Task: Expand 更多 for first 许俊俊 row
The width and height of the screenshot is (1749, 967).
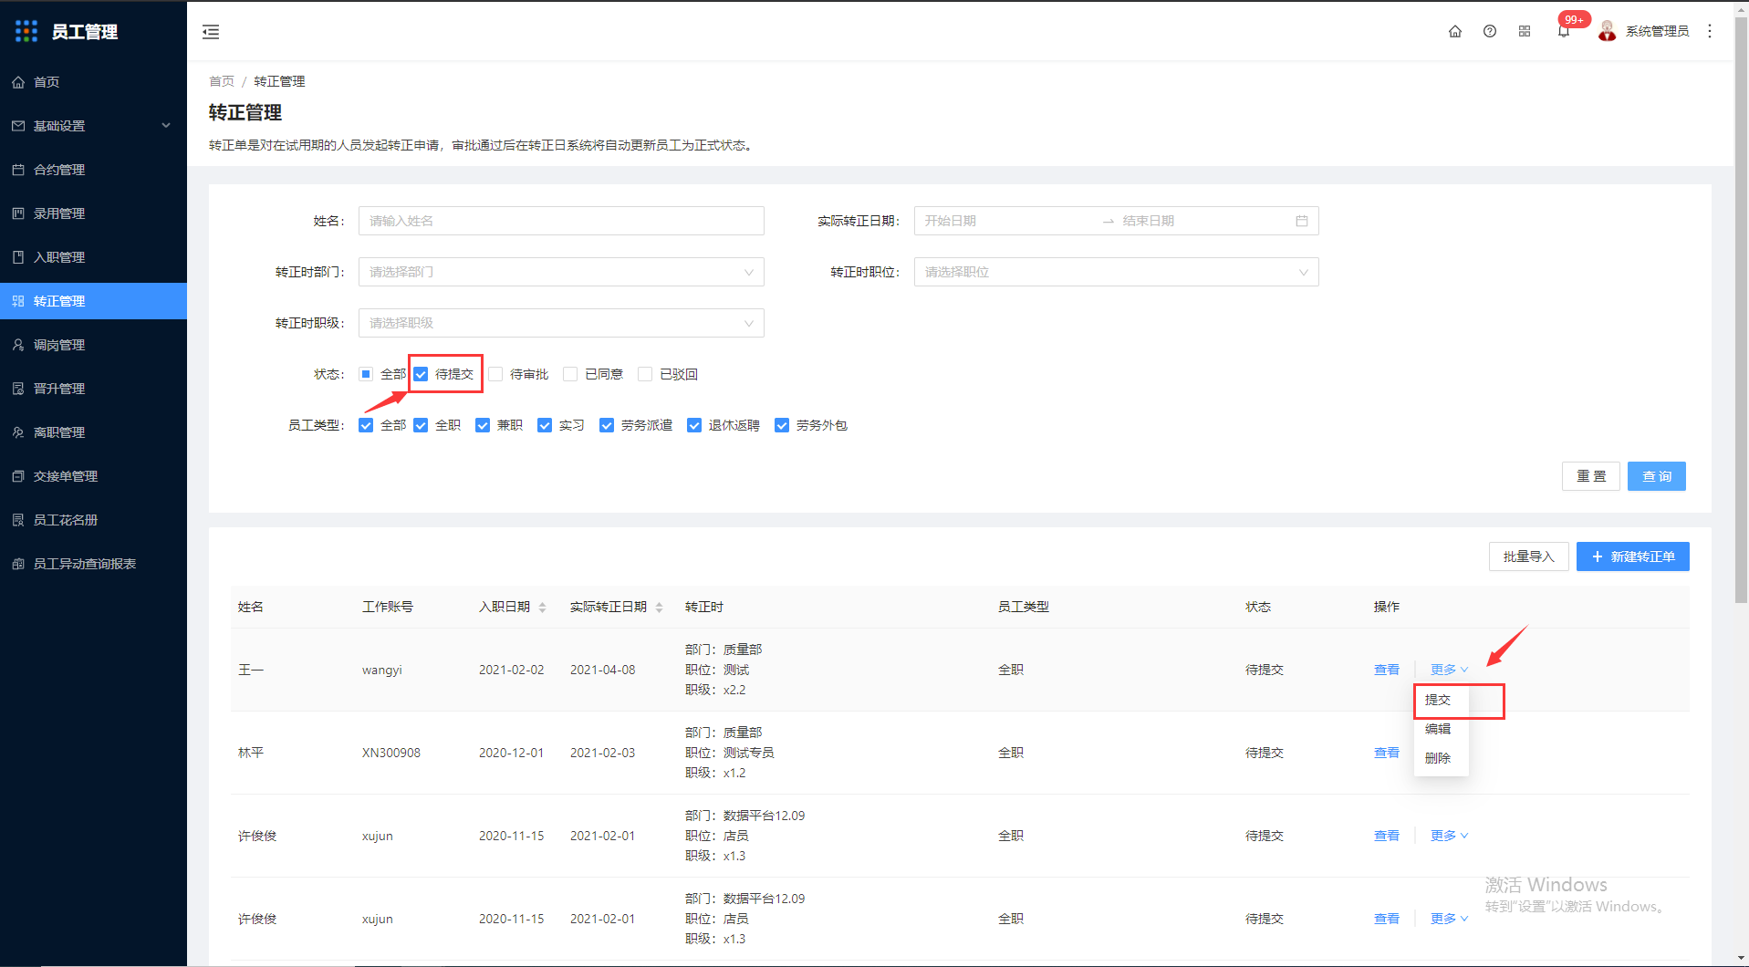Action: [1449, 836]
